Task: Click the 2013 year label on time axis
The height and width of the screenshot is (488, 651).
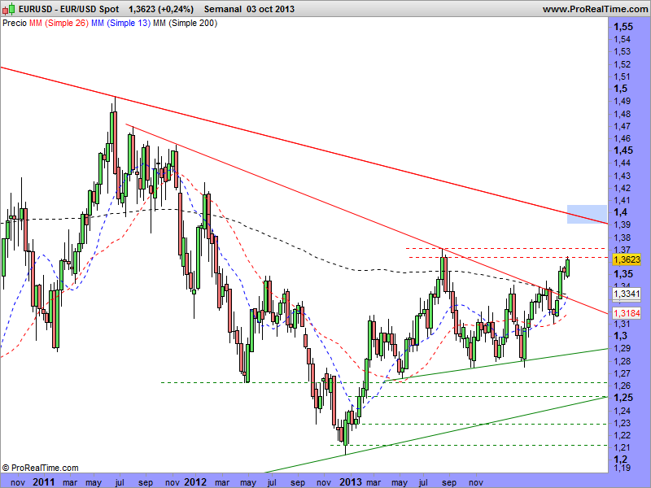Action: (351, 482)
